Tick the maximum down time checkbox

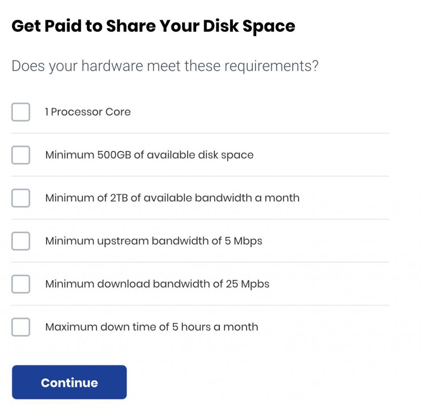coord(21,327)
